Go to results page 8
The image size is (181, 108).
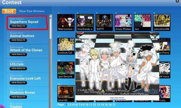tap(81, 105)
